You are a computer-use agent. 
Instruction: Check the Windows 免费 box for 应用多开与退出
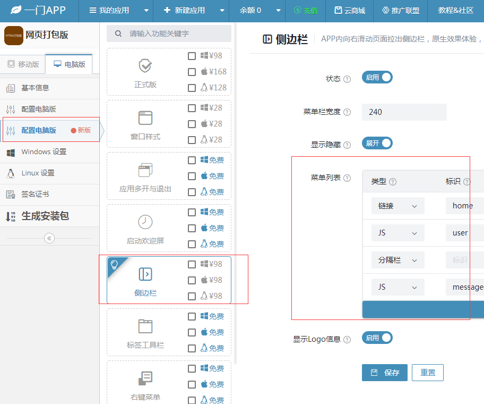192,161
